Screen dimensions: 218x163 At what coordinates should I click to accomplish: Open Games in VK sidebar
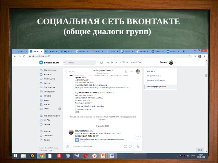pos(44,109)
